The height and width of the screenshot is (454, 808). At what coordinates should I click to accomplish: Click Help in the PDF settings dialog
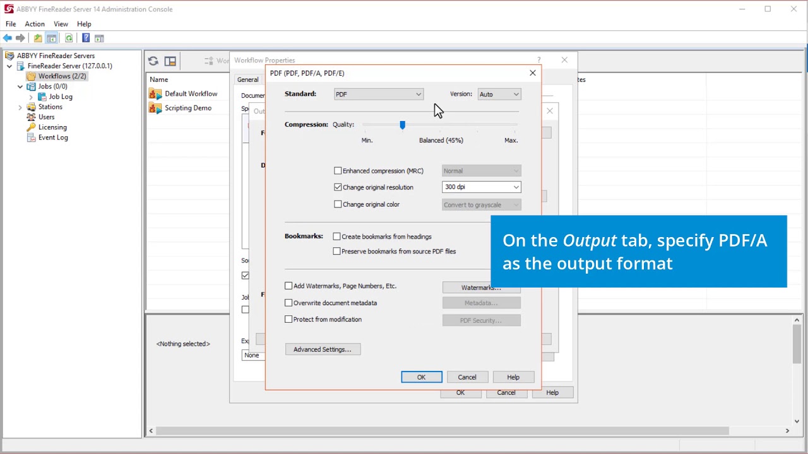point(513,377)
